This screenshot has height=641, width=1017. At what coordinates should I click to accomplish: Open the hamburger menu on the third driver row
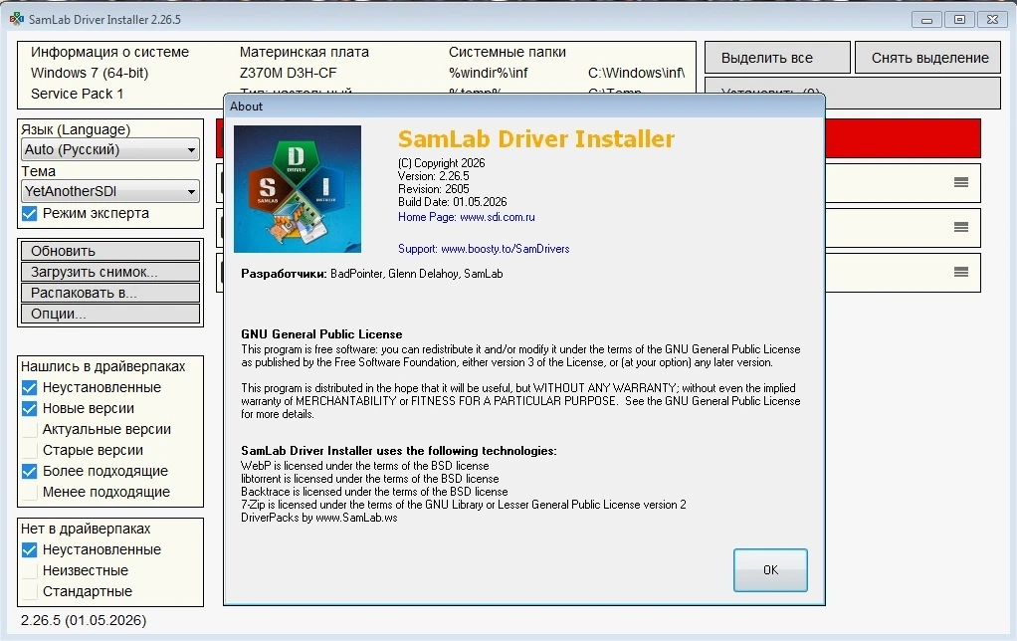[x=961, y=272]
